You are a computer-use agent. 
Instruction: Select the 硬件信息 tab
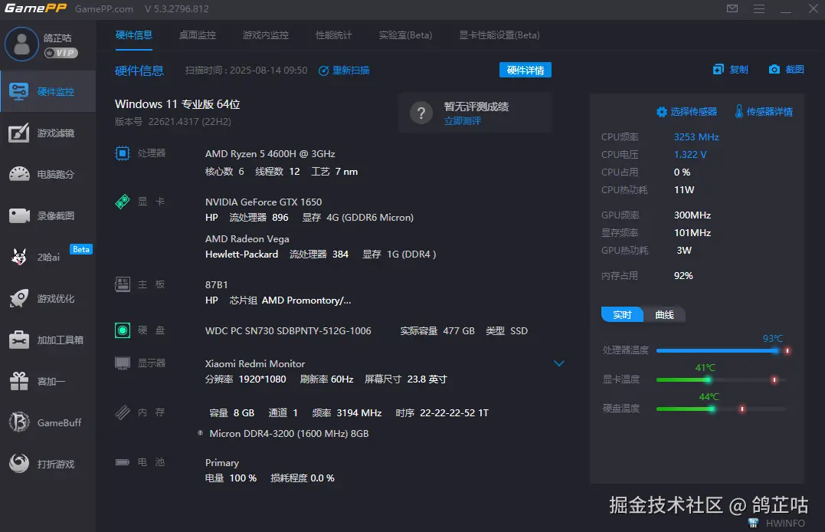[133, 35]
